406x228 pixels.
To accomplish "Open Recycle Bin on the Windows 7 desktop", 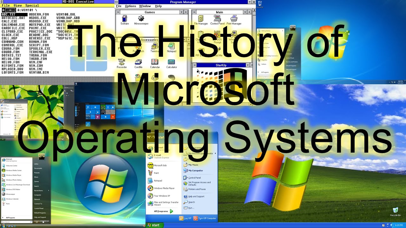I will [x=260, y=4].
